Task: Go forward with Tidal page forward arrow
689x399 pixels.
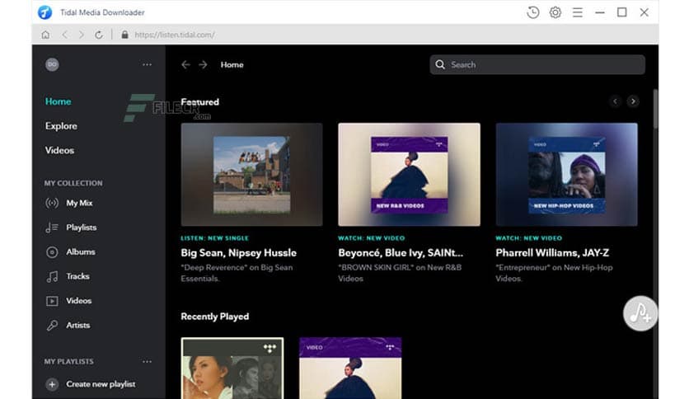Action: (203, 64)
